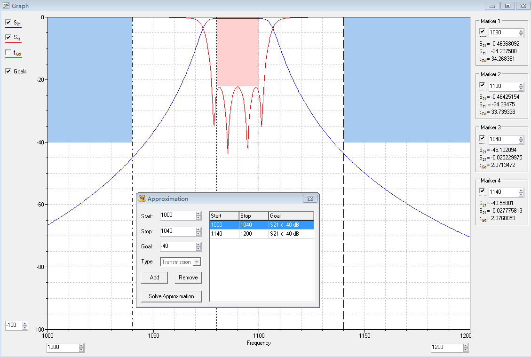Screen dimensions: 531x357
Task: Click the Start frequency input field
Action: [x=177, y=215]
